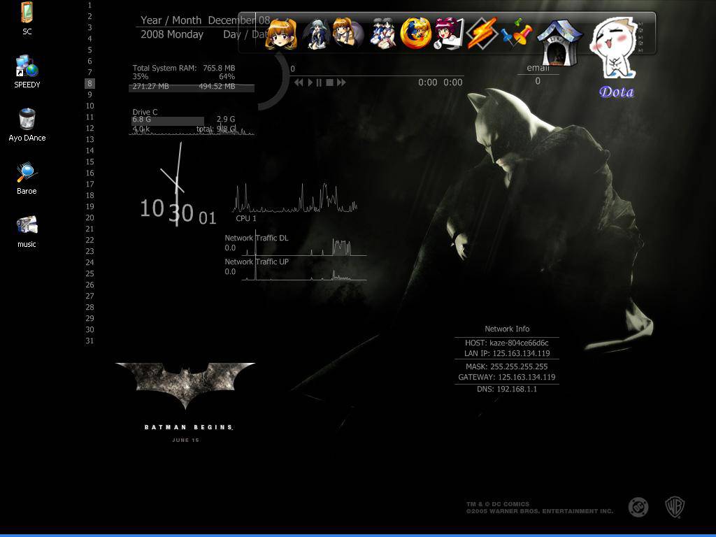The width and height of the screenshot is (716, 537).
Task: Click the 494.52 MB free RAM value
Action: click(x=217, y=86)
